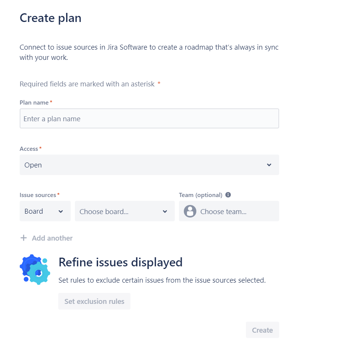Click the Create button
The image size is (348, 341).
[263, 330]
